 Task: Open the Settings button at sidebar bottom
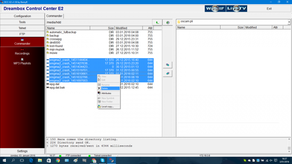point(22,151)
